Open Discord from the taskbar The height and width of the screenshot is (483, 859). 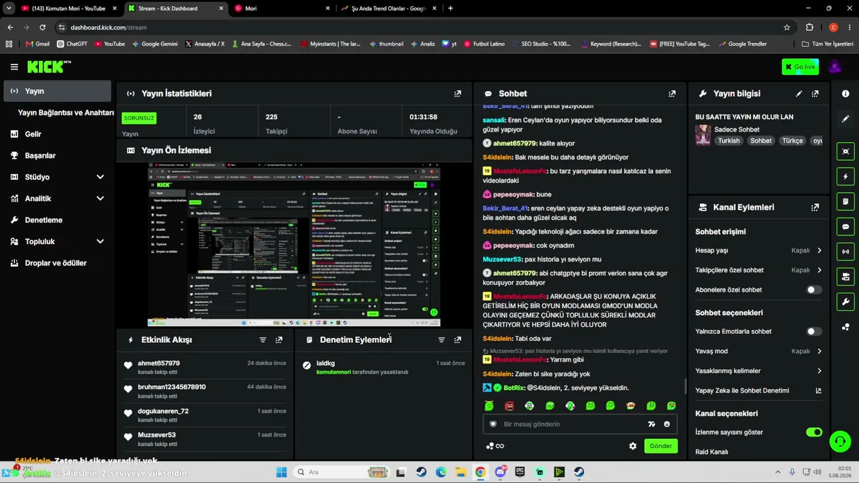point(500,472)
